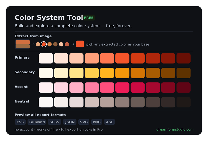Click the Primary row label
Viewport: 208px width, 141px height.
point(22,58)
